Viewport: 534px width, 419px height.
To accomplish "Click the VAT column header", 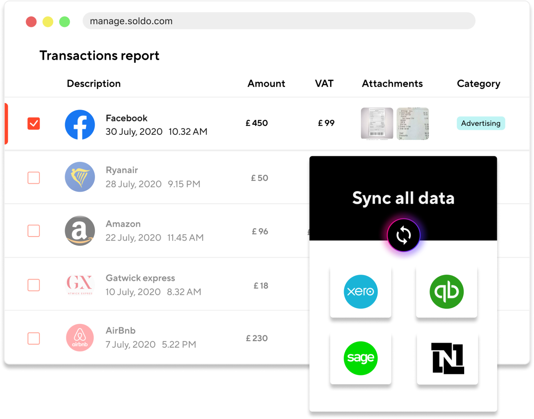I will pyautogui.click(x=324, y=84).
